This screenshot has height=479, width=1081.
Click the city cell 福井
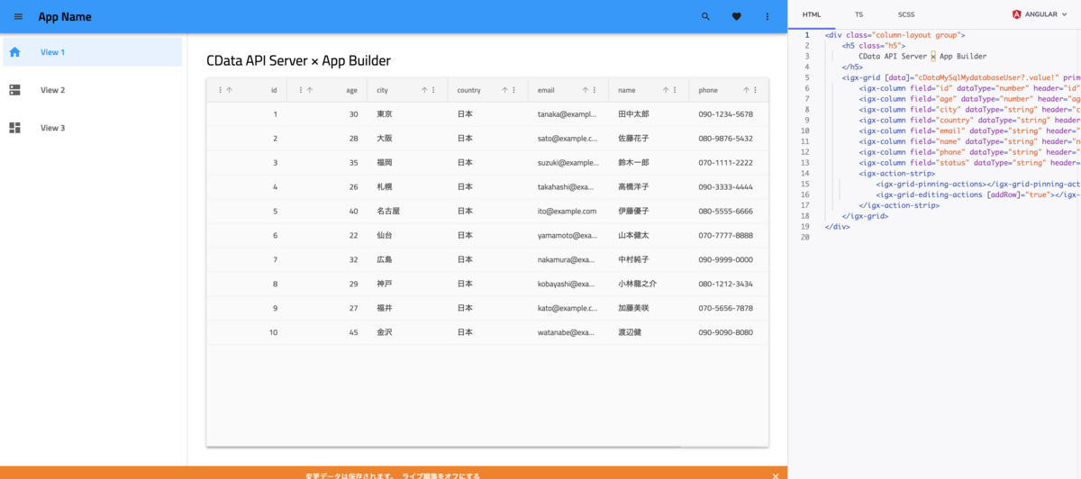[384, 308]
